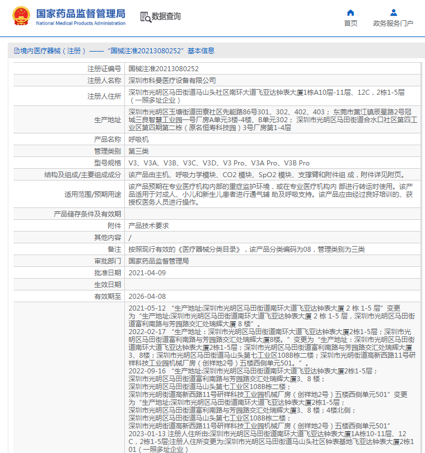Click the 国家药品监督管理局 header title
Image resolution: width=425 pixels, height=453 pixels.
(x=81, y=13)
